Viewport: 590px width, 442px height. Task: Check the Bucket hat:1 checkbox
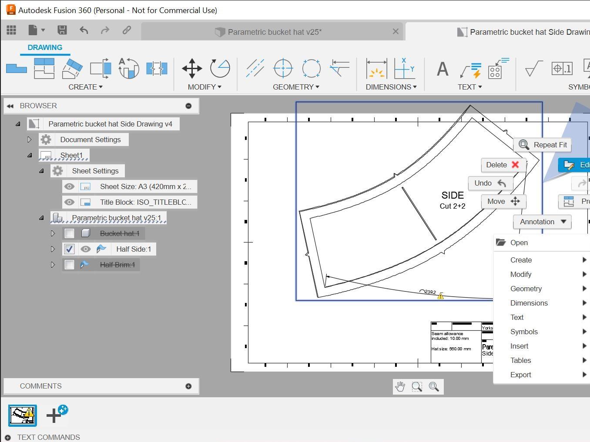coord(69,233)
